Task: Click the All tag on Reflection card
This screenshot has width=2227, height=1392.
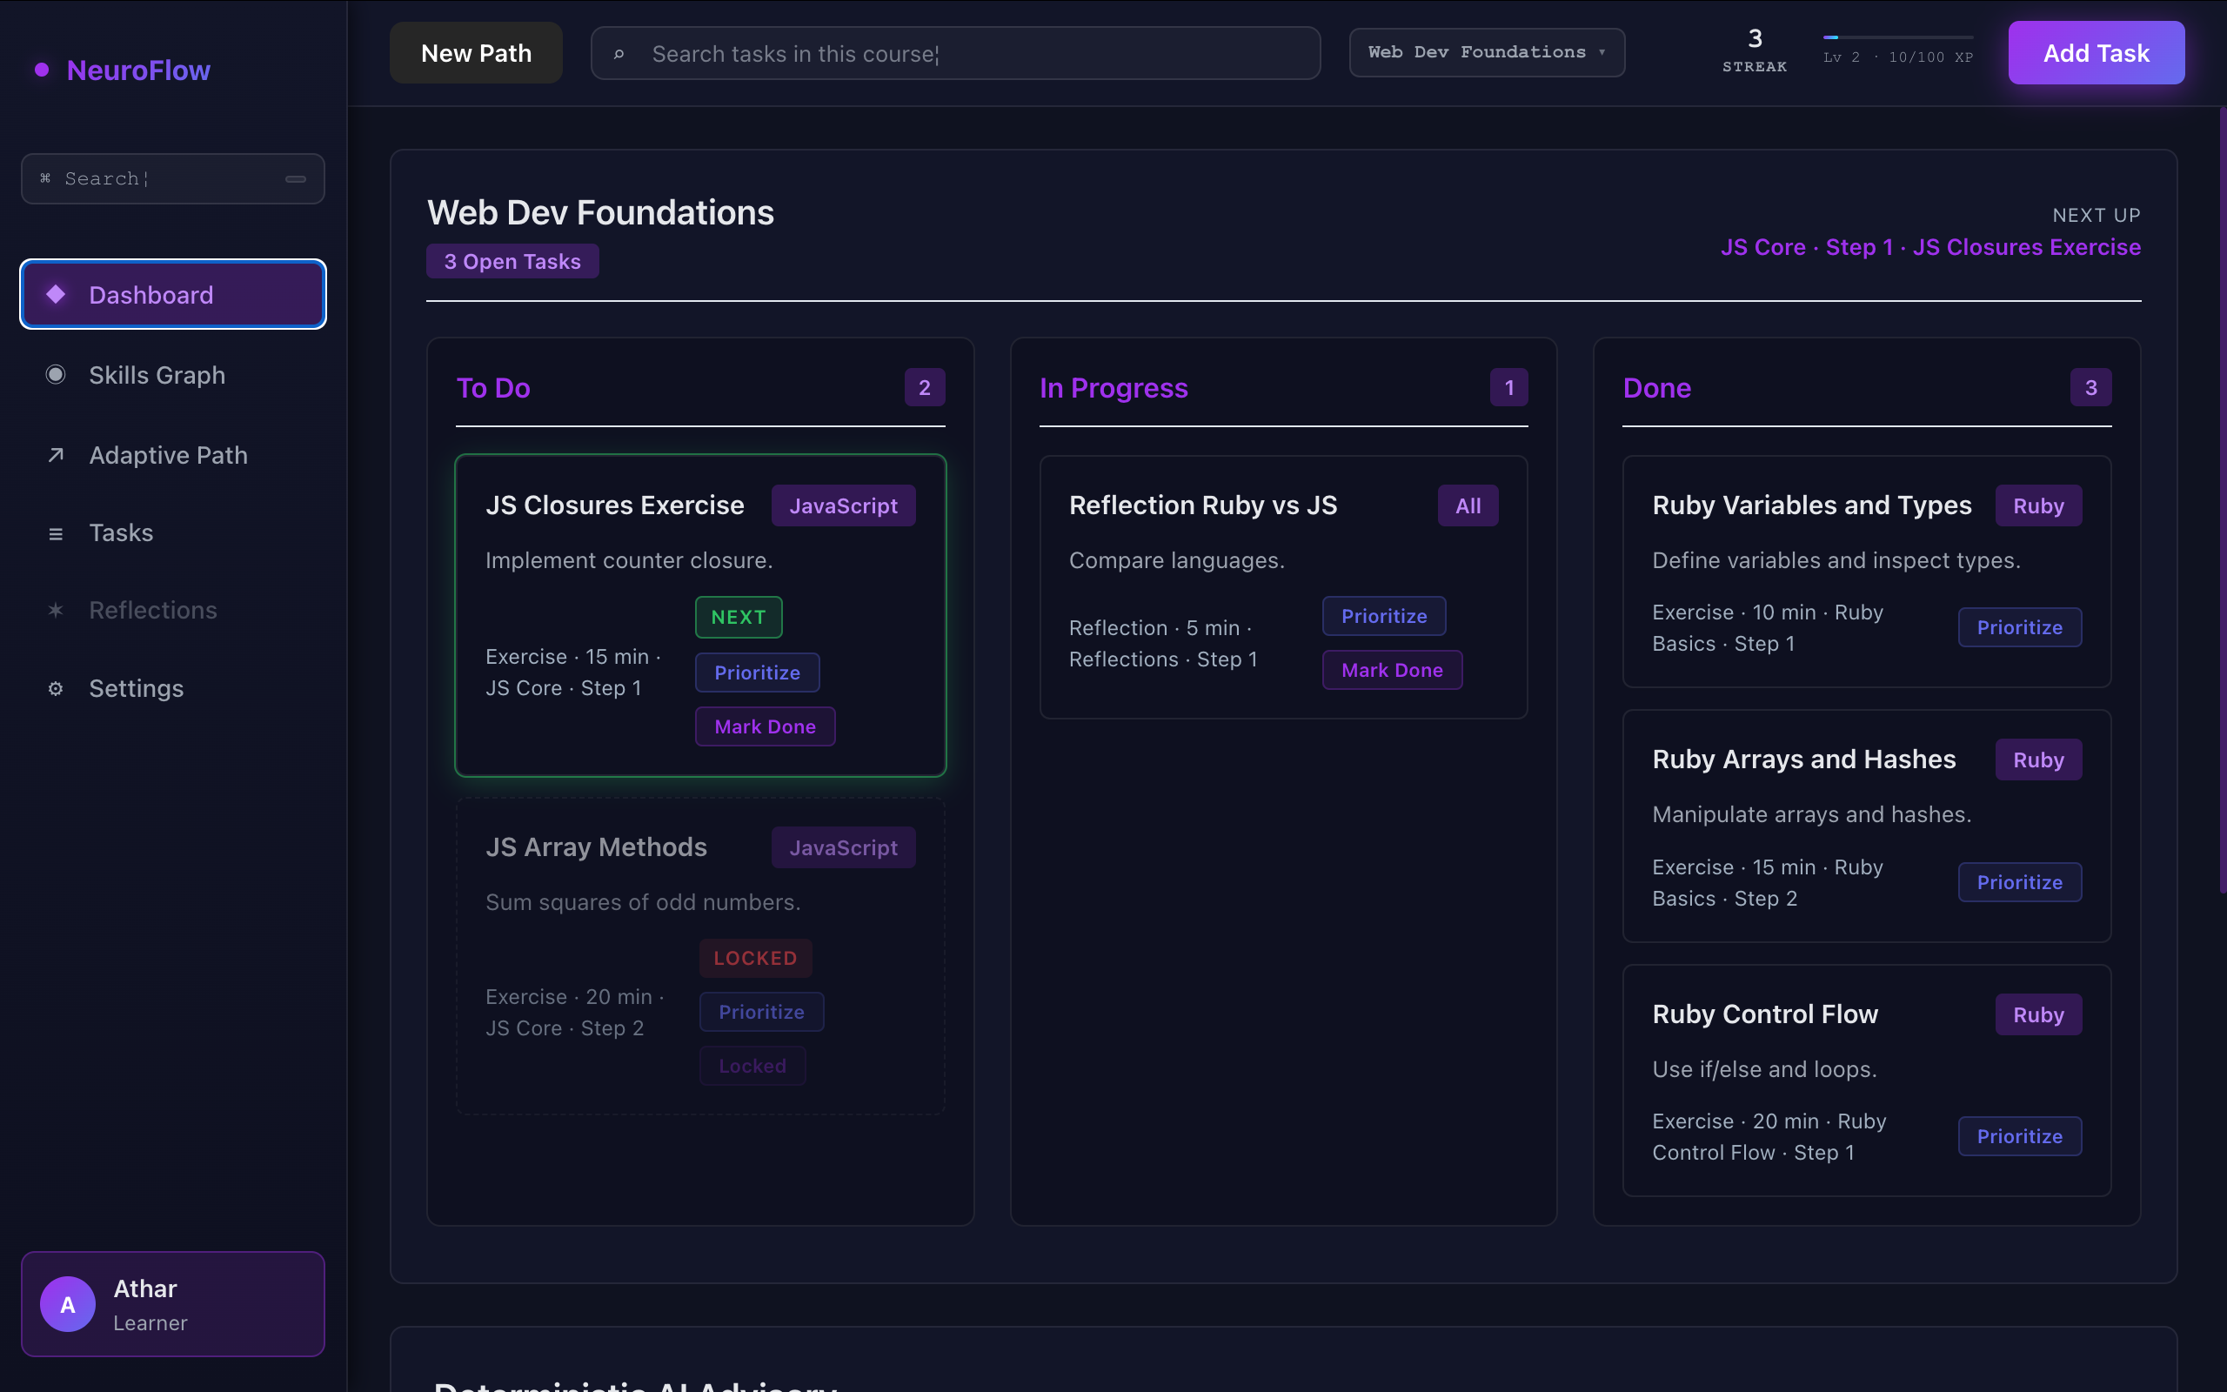Action: (1468, 505)
